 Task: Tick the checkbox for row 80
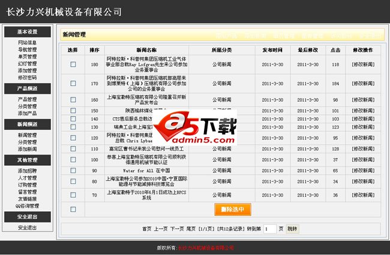(x=73, y=181)
